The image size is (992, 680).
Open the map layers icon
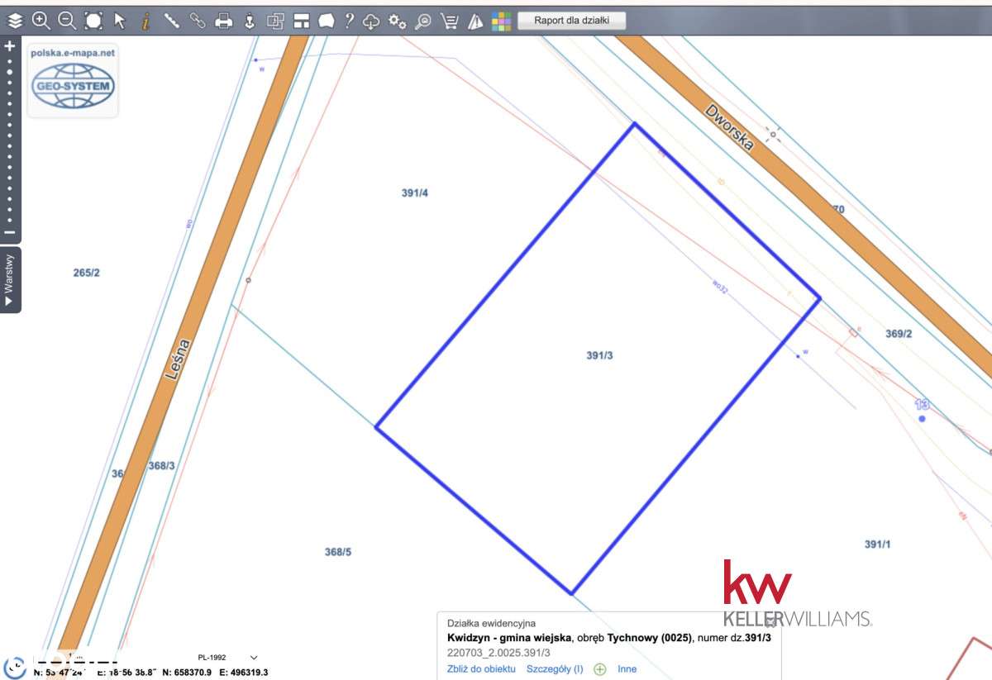(14, 21)
